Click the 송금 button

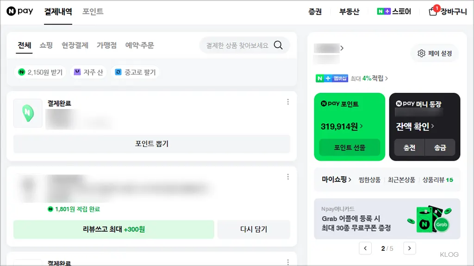pos(440,148)
